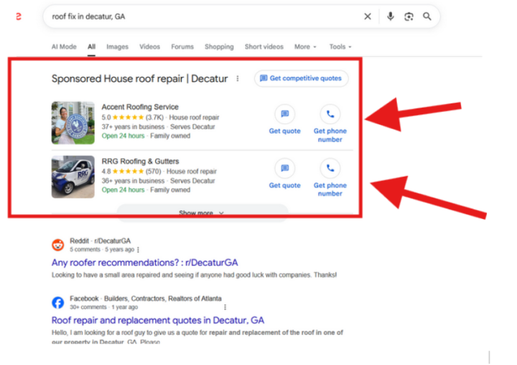The image size is (517, 365).
Task: Switch to Short videos tab
Action: (x=264, y=47)
